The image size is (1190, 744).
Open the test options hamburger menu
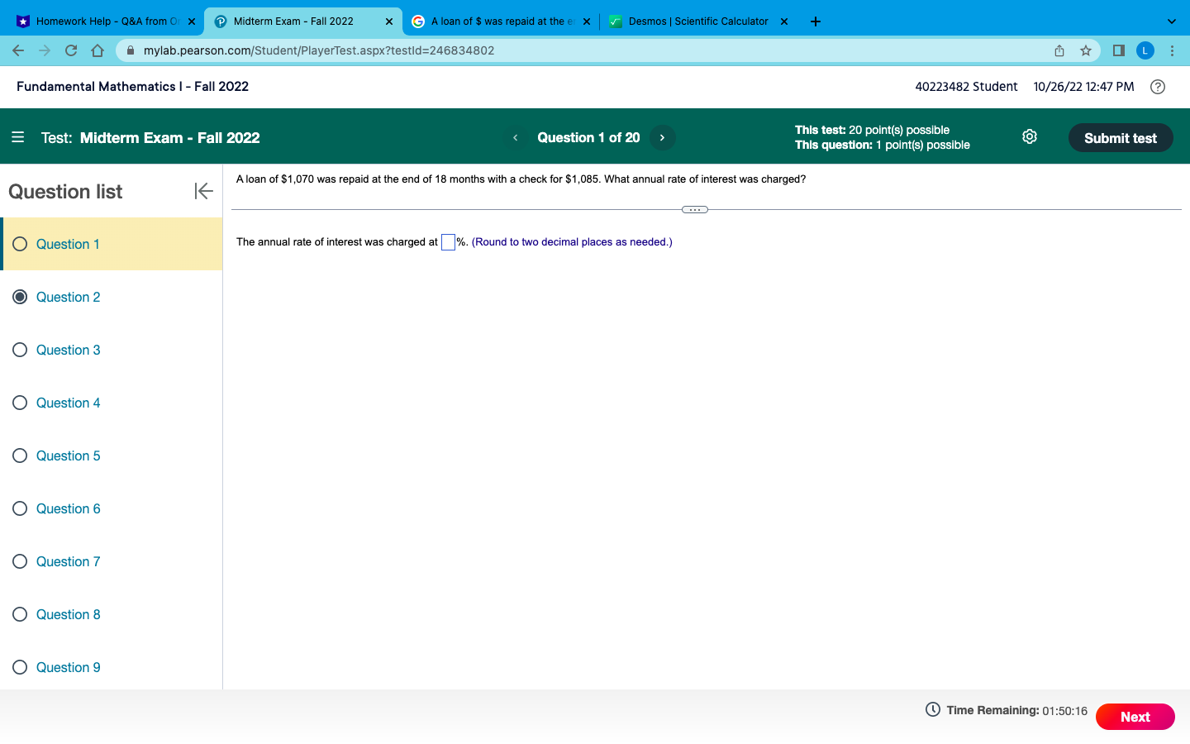[x=18, y=137]
